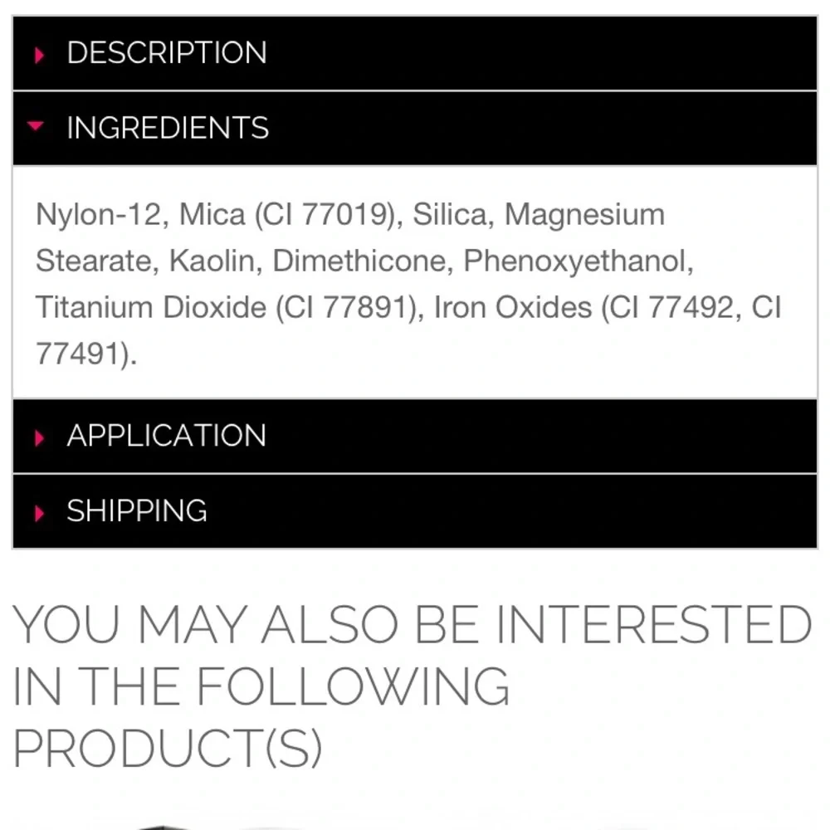Show the SHIPPING information panel
Screen dimensions: 830x830
415,511
